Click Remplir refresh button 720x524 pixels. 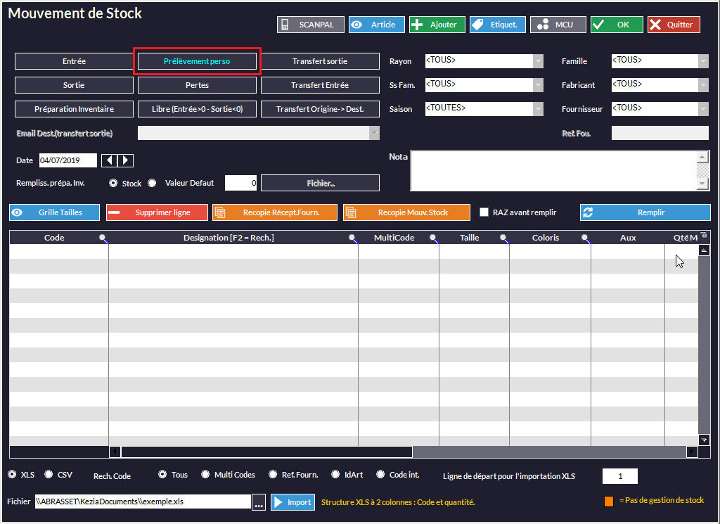click(645, 212)
